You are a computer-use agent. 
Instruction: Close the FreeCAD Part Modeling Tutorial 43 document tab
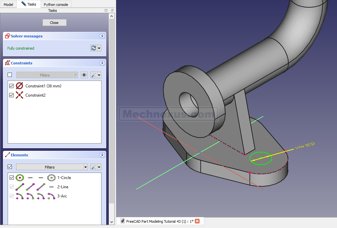[197, 221]
